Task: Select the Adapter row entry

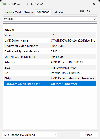Action: (x=50, y=62)
